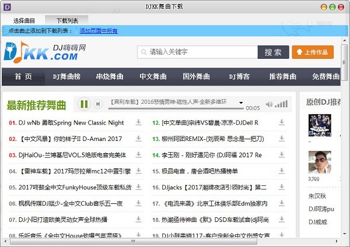Screen dimensions: 350x247
Task: Open song 13 刘辰希 思念是一把刀
Action: click(x=213, y=139)
